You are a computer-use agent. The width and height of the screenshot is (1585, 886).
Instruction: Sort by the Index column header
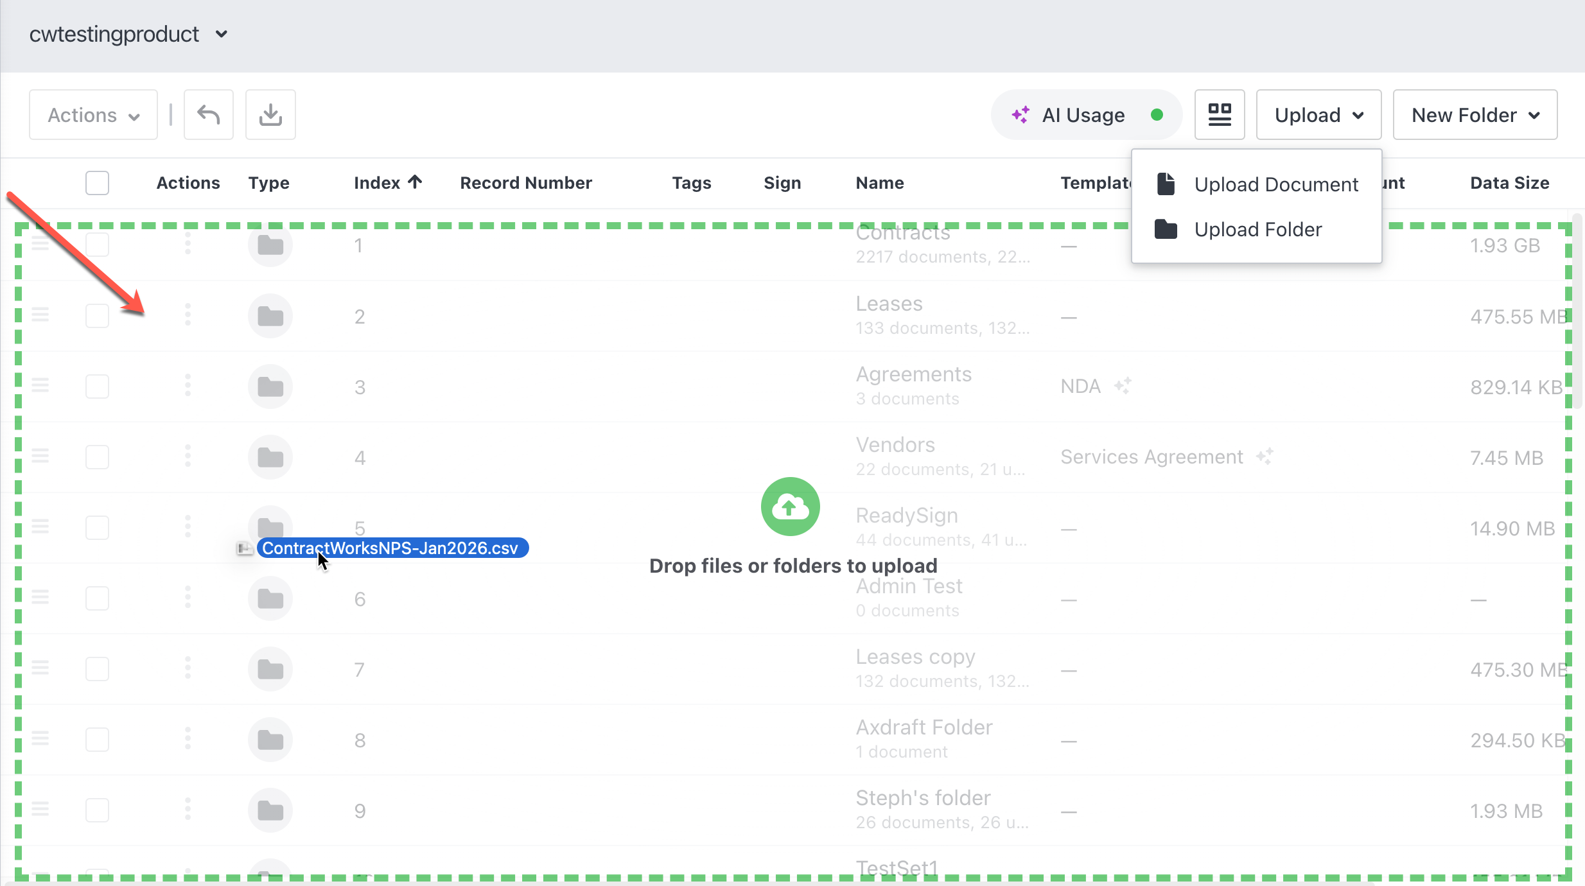click(388, 183)
